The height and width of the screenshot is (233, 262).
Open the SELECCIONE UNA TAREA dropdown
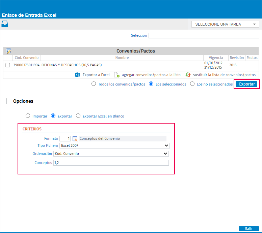click(x=225, y=24)
